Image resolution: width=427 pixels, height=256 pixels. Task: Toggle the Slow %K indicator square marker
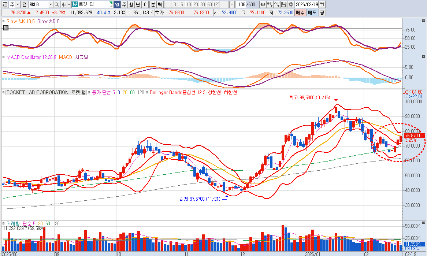click(x=4, y=22)
